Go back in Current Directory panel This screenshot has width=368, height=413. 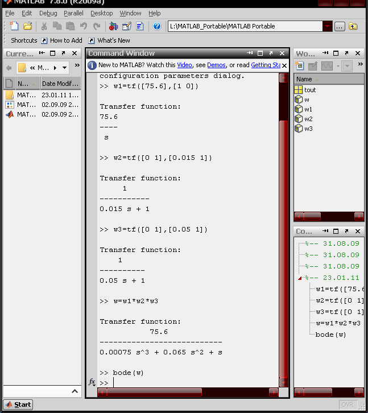click(9, 68)
